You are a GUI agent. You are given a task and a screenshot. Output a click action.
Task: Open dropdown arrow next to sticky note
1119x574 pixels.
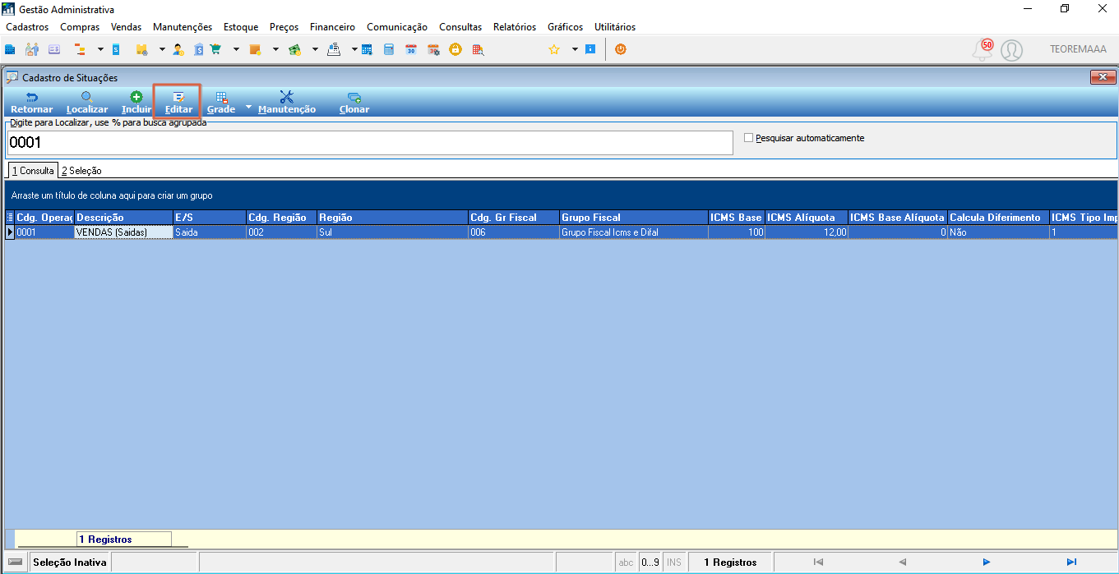(x=275, y=49)
